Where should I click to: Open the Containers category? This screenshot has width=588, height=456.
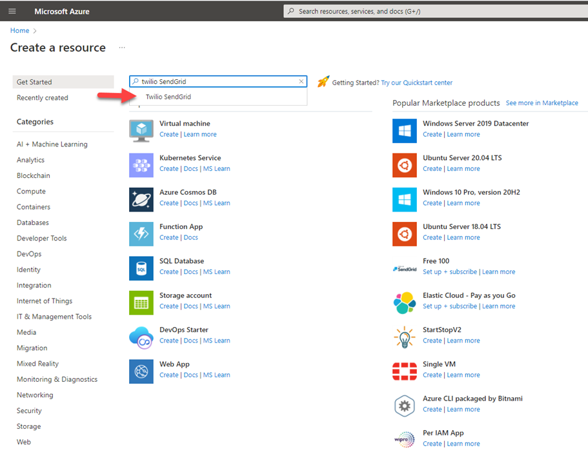[34, 207]
